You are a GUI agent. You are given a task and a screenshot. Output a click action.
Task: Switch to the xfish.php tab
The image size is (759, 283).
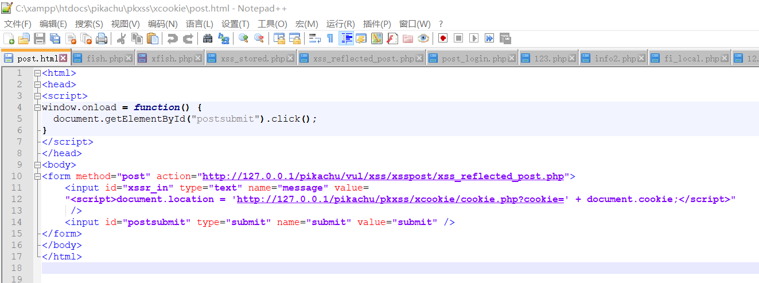click(170, 59)
